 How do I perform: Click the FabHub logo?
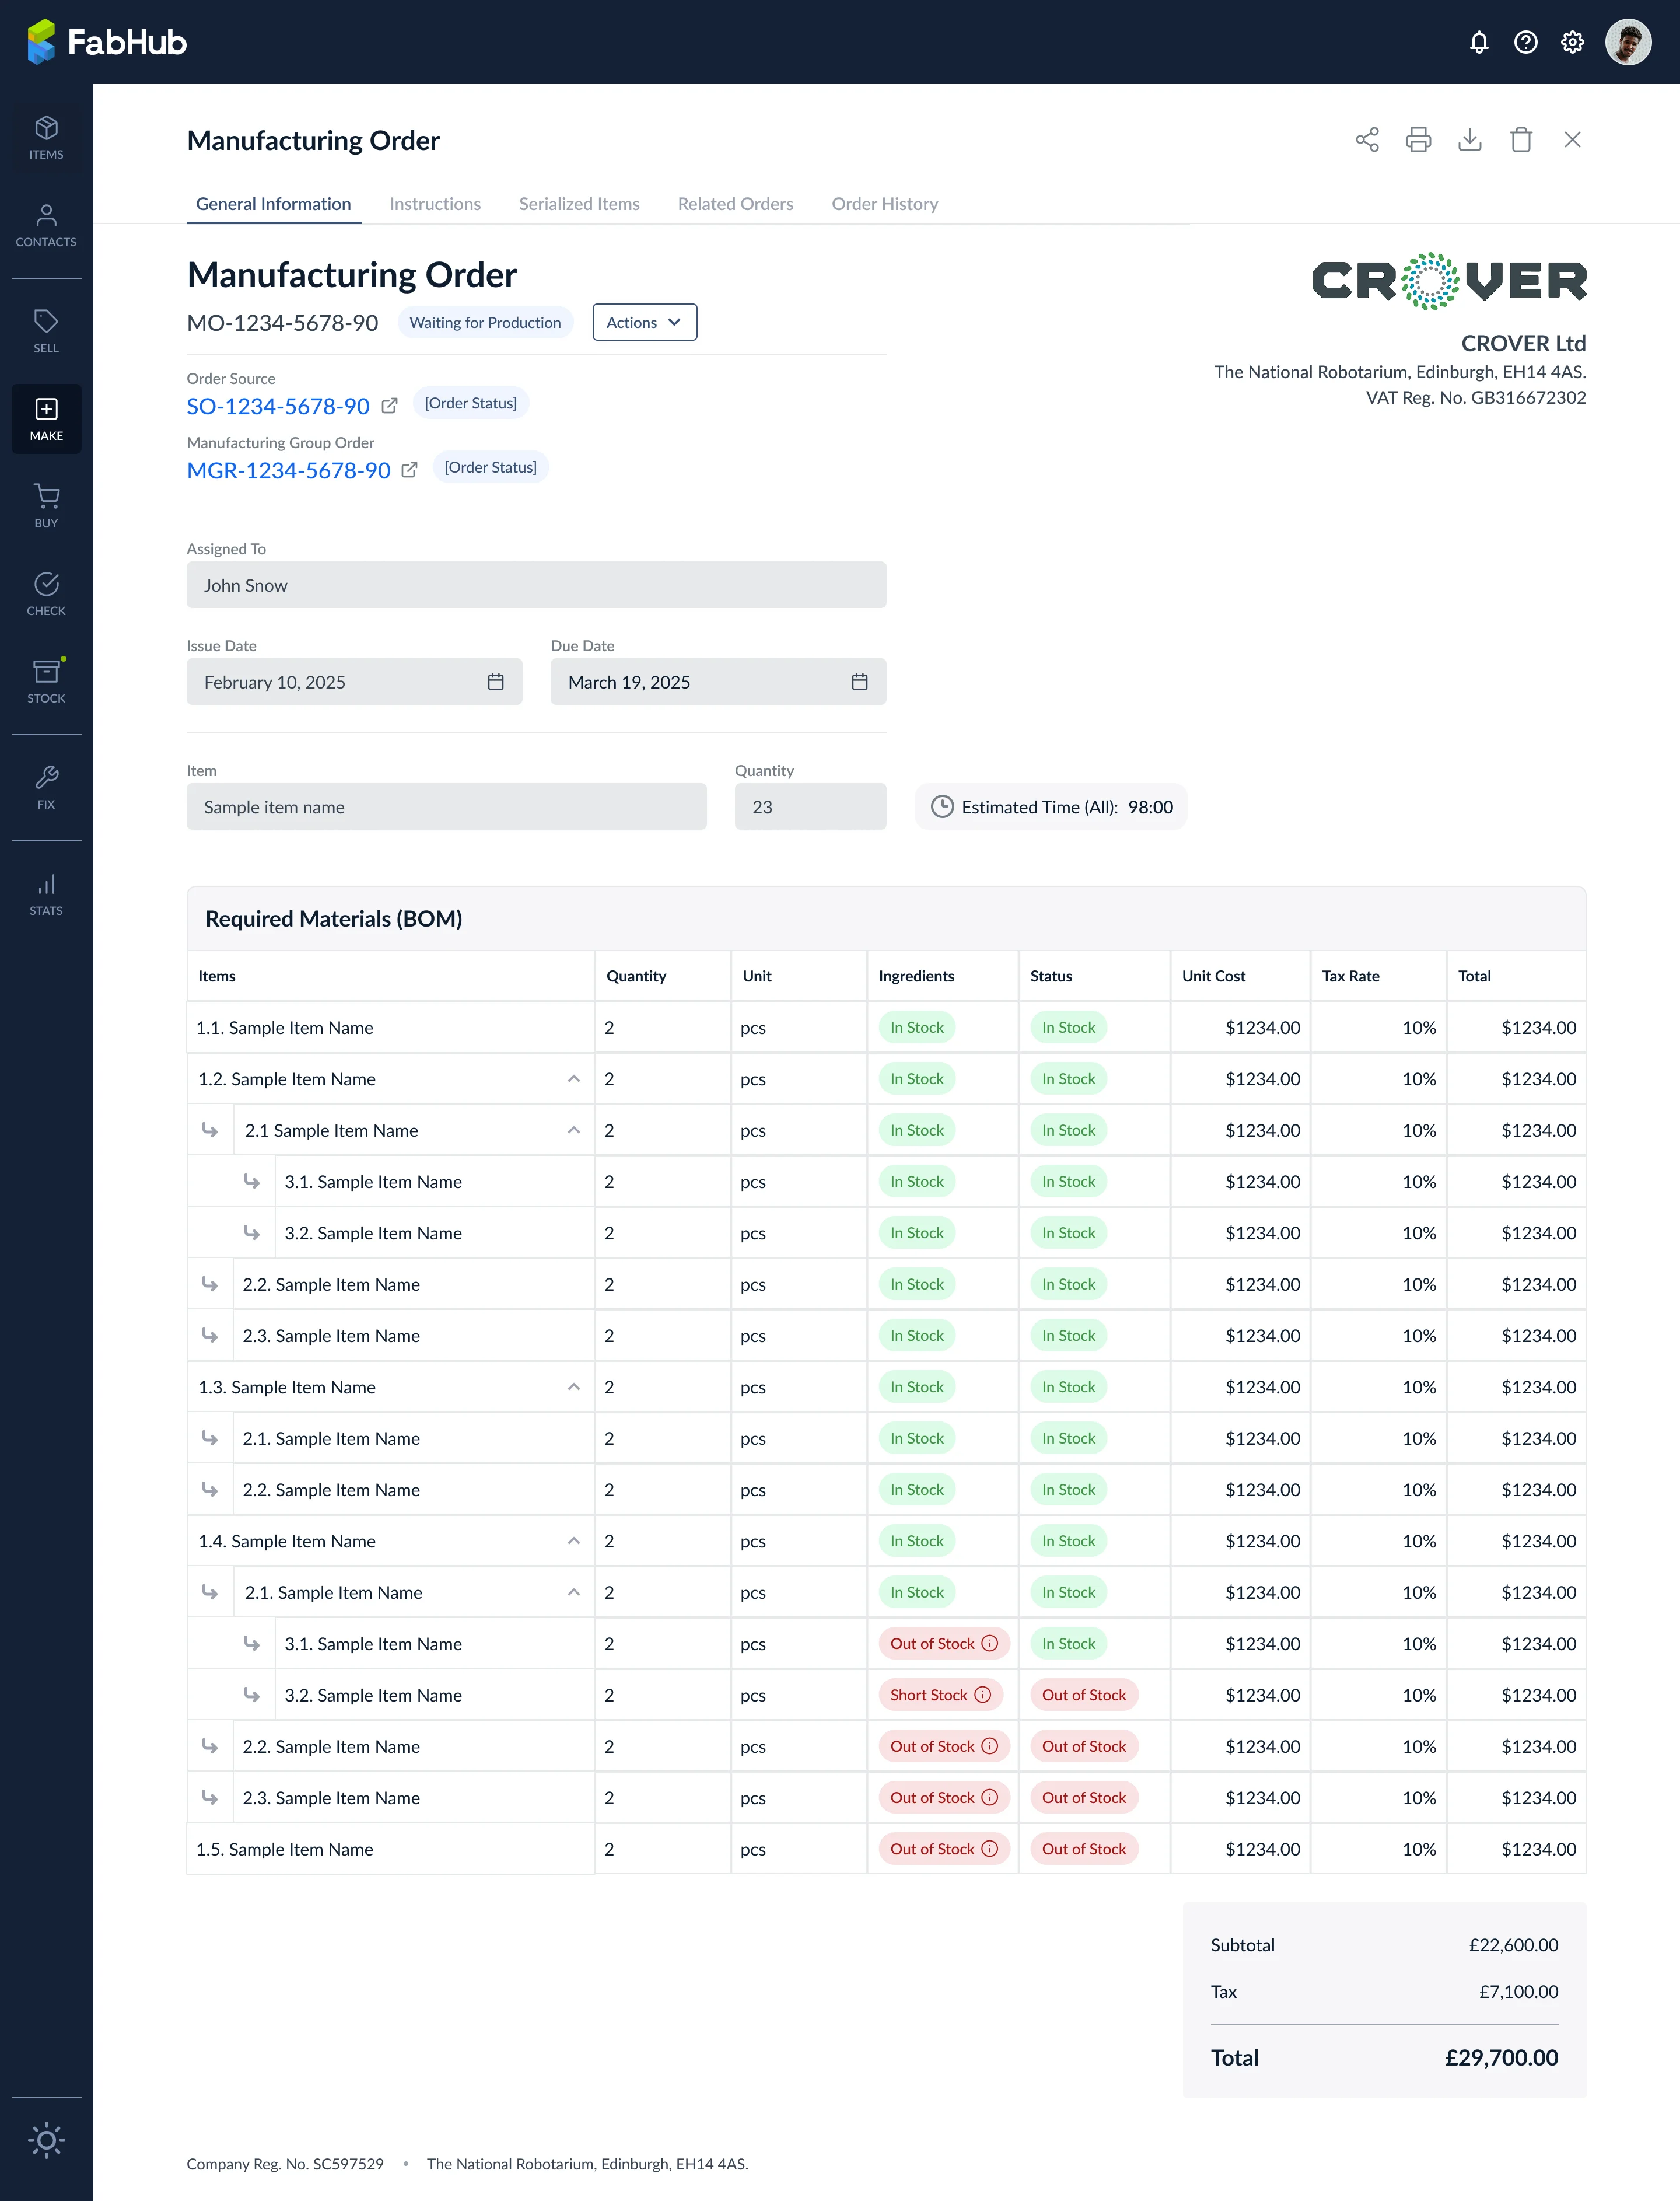(107, 42)
